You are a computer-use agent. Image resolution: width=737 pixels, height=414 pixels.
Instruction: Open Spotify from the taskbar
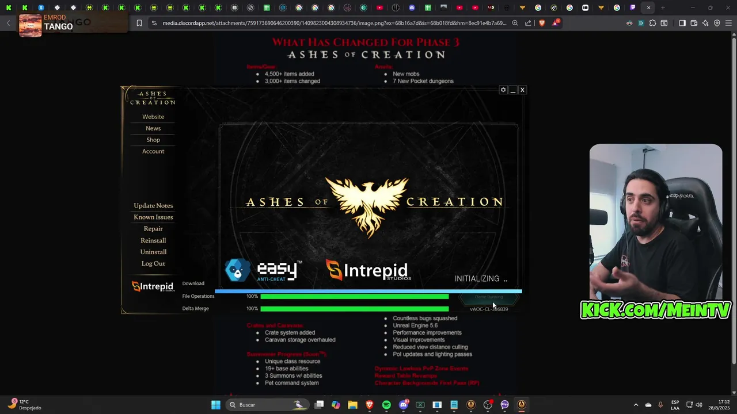tap(386, 405)
